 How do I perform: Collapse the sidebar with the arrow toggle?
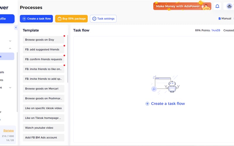(x=16, y=27)
